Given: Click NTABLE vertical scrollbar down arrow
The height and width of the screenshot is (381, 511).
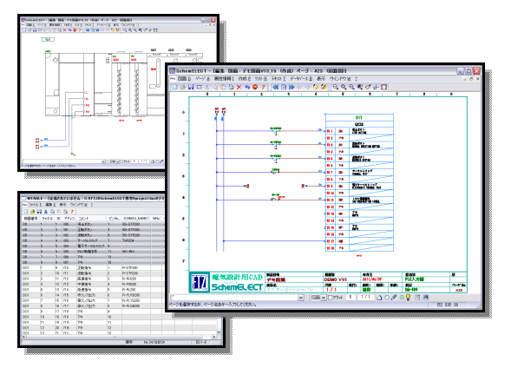Looking at the screenshot, I should 219,332.
